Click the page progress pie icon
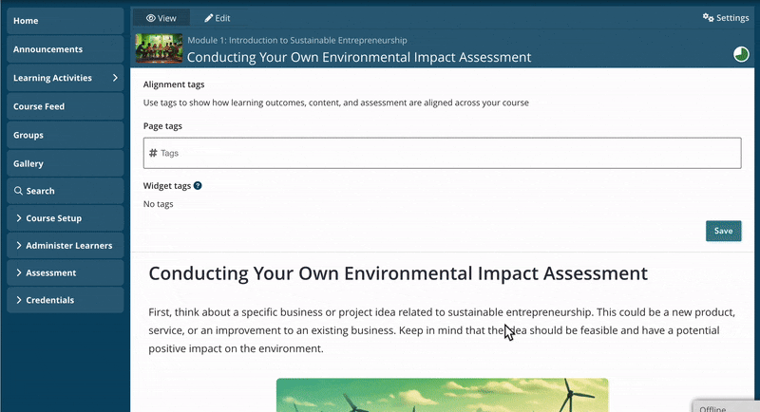Viewport: 760px width, 412px height. pyautogui.click(x=741, y=55)
